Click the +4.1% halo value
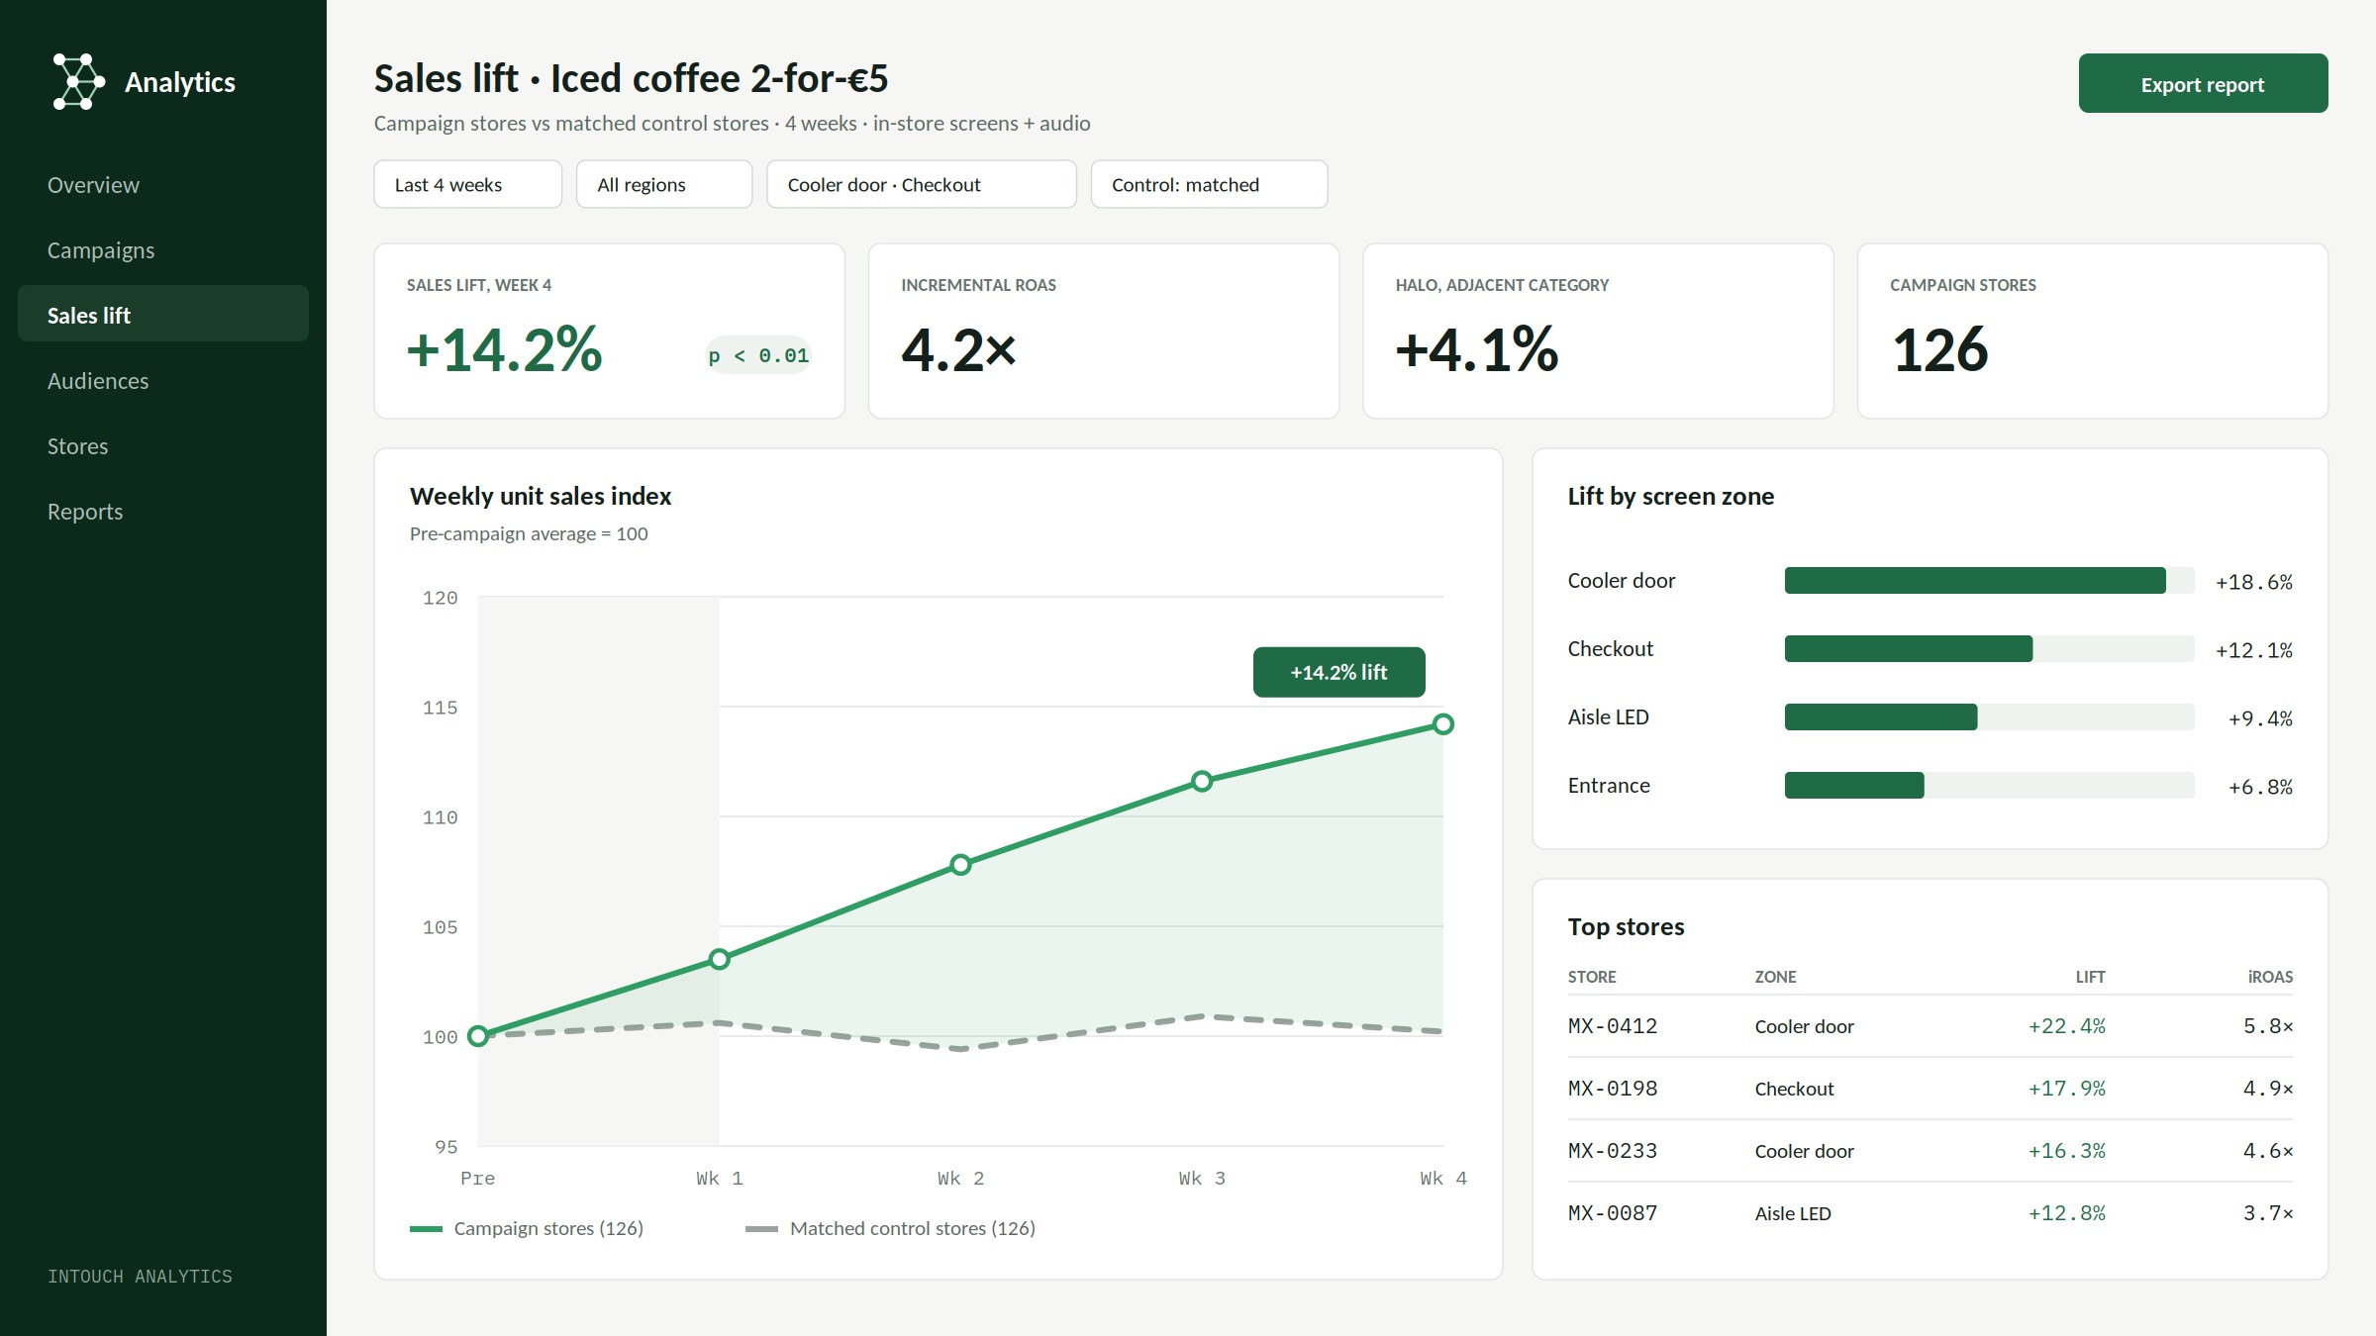2376x1336 pixels. [1477, 349]
